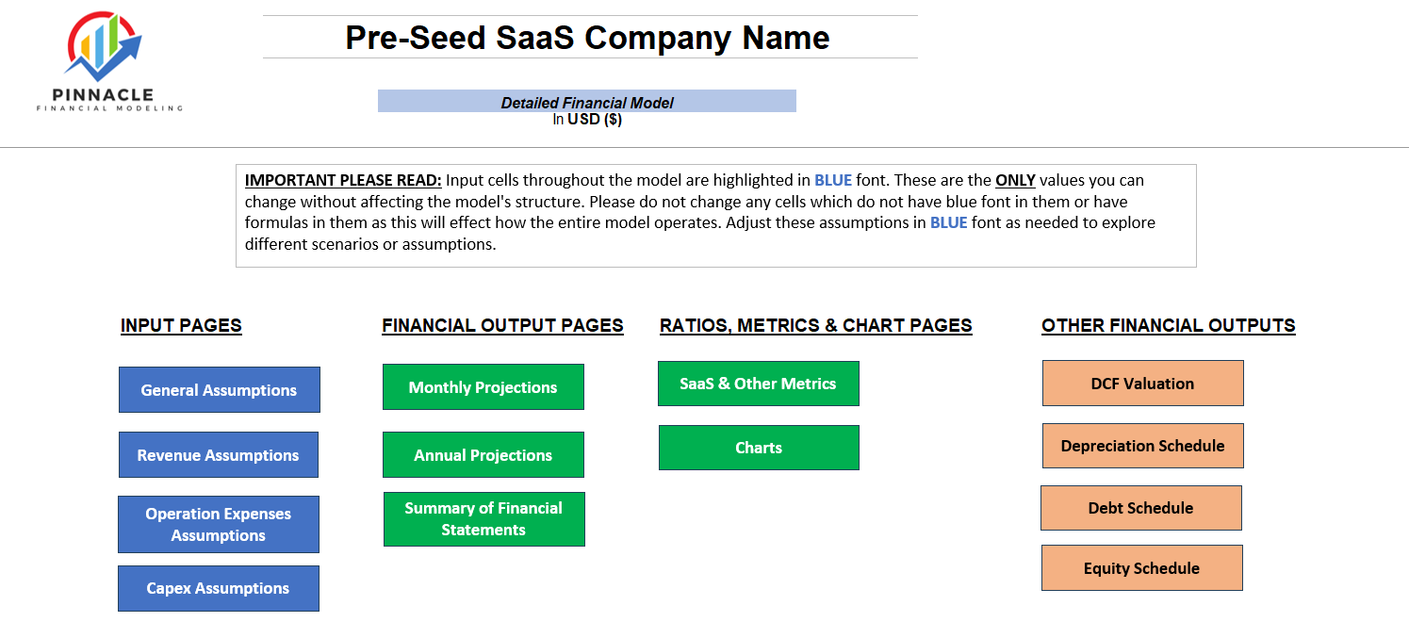This screenshot has height=638, width=1409.
Task: Select the RATIOS, METRICS & CHART PAGES heading
Action: [815, 325]
